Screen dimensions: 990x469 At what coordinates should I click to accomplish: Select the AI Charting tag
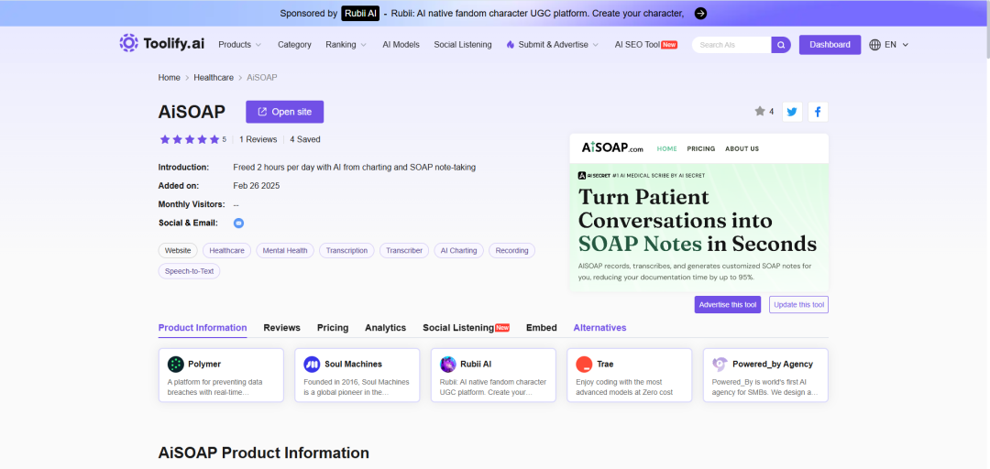[459, 251]
